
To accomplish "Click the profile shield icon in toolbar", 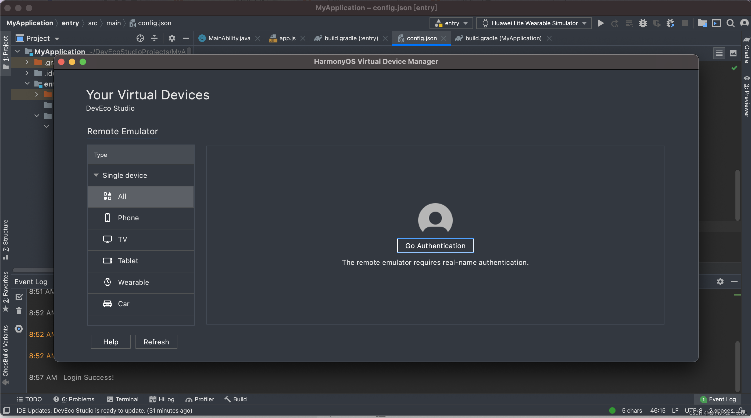I will [657, 23].
